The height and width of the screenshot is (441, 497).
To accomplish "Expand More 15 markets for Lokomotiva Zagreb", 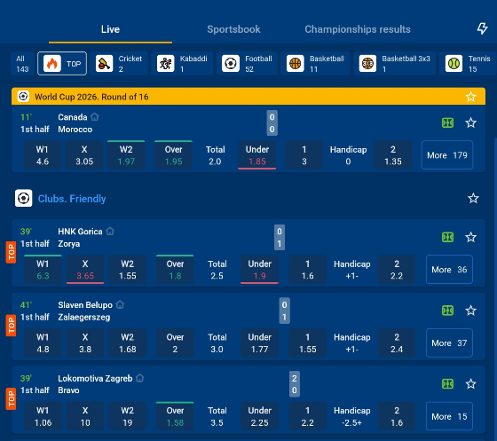I will point(449,416).
